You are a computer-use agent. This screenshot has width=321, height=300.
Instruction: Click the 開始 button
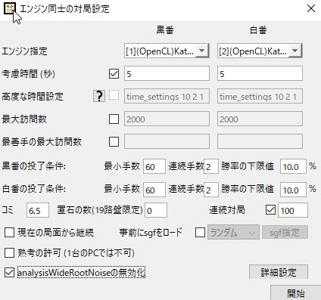pos(295,293)
